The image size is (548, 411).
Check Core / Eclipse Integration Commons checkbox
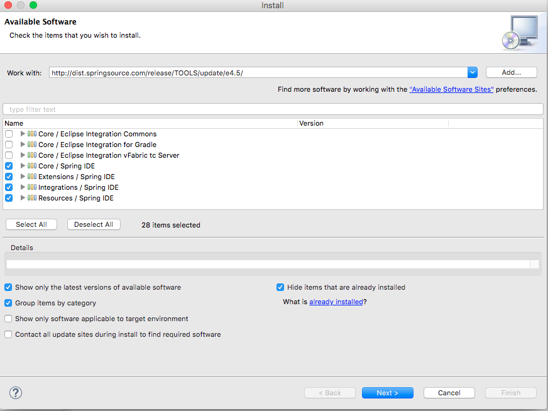coord(9,134)
